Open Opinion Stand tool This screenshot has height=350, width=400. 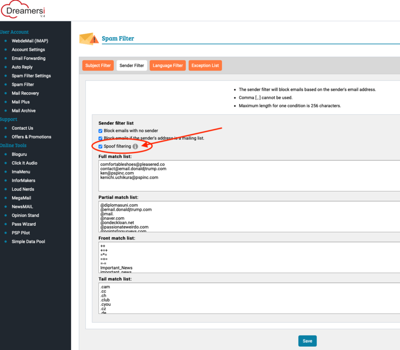[x=25, y=215]
